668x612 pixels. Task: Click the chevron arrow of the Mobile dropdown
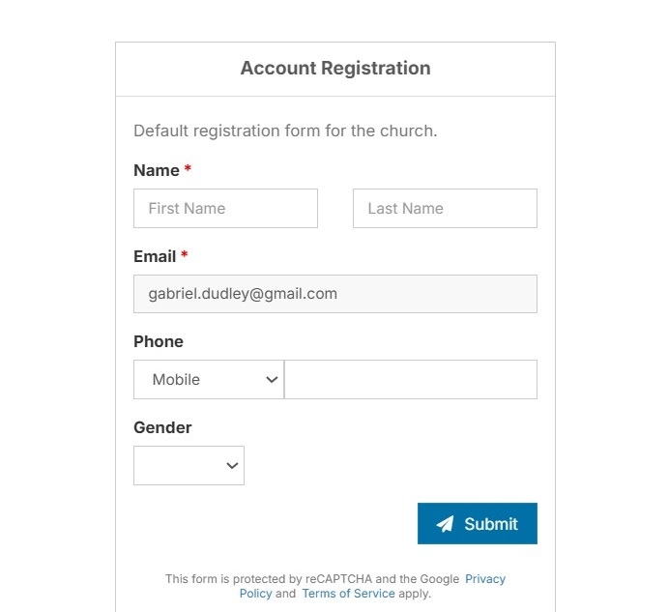coord(272,380)
